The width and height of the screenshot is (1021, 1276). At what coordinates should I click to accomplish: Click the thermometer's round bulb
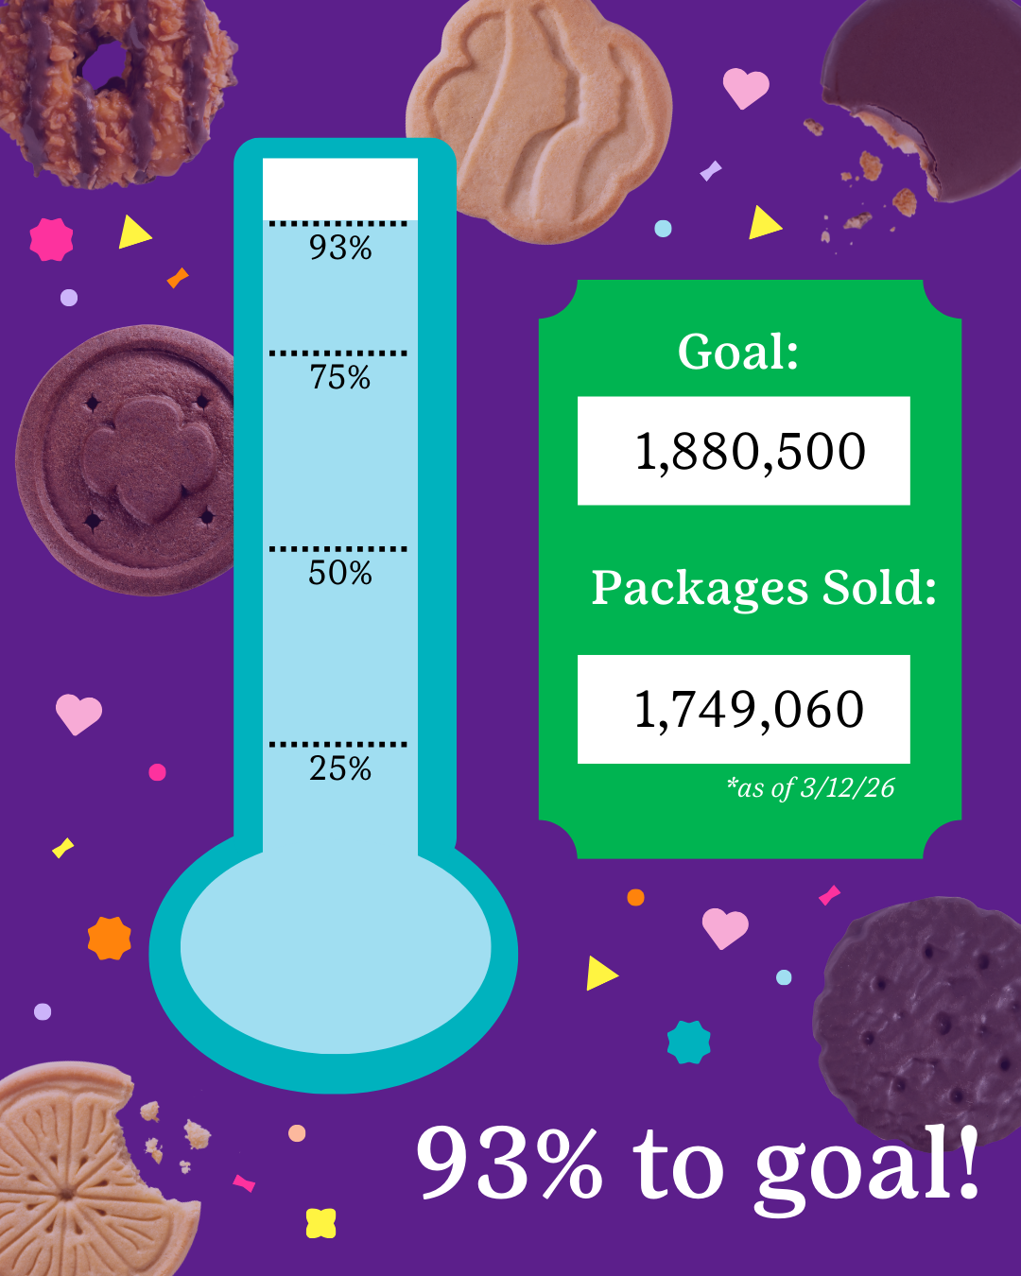(x=336, y=950)
